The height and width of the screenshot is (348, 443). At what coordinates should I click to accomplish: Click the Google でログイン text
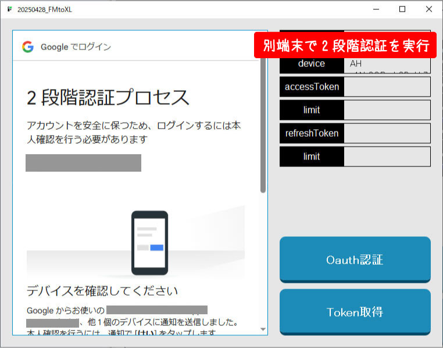point(76,47)
